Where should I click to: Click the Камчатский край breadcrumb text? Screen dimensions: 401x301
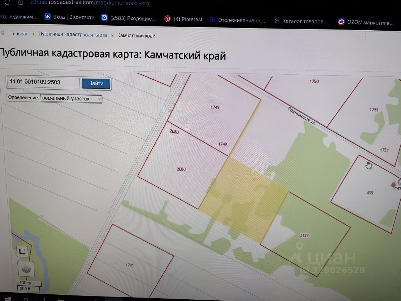136,35
